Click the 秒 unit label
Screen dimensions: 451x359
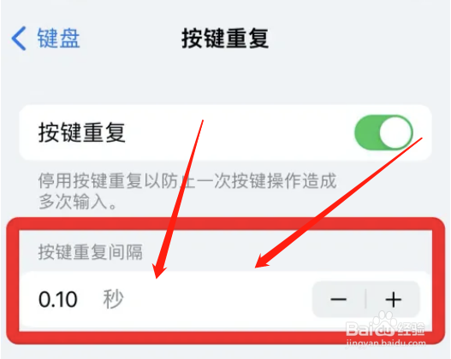[x=113, y=299]
